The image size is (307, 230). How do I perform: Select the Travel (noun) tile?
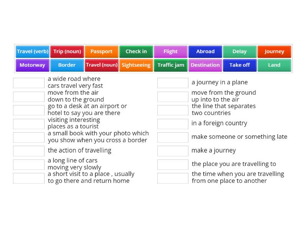[x=101, y=65]
